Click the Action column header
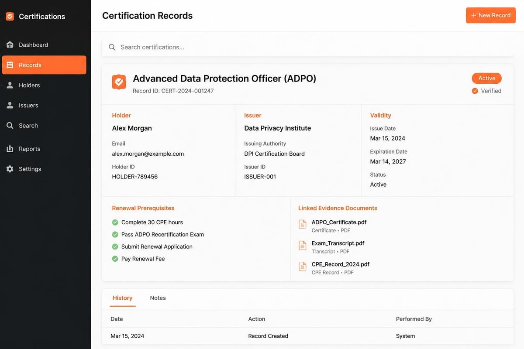The image size is (524, 349). click(257, 319)
